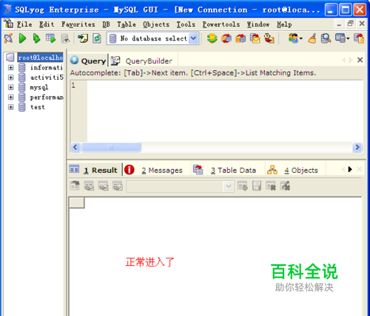Open the File menu
The height and width of the screenshot is (316, 370).
pos(24,24)
